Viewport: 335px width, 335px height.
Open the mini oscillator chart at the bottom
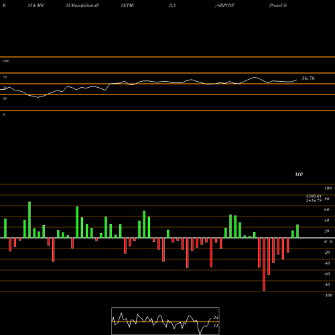pyautogui.click(x=165, y=321)
